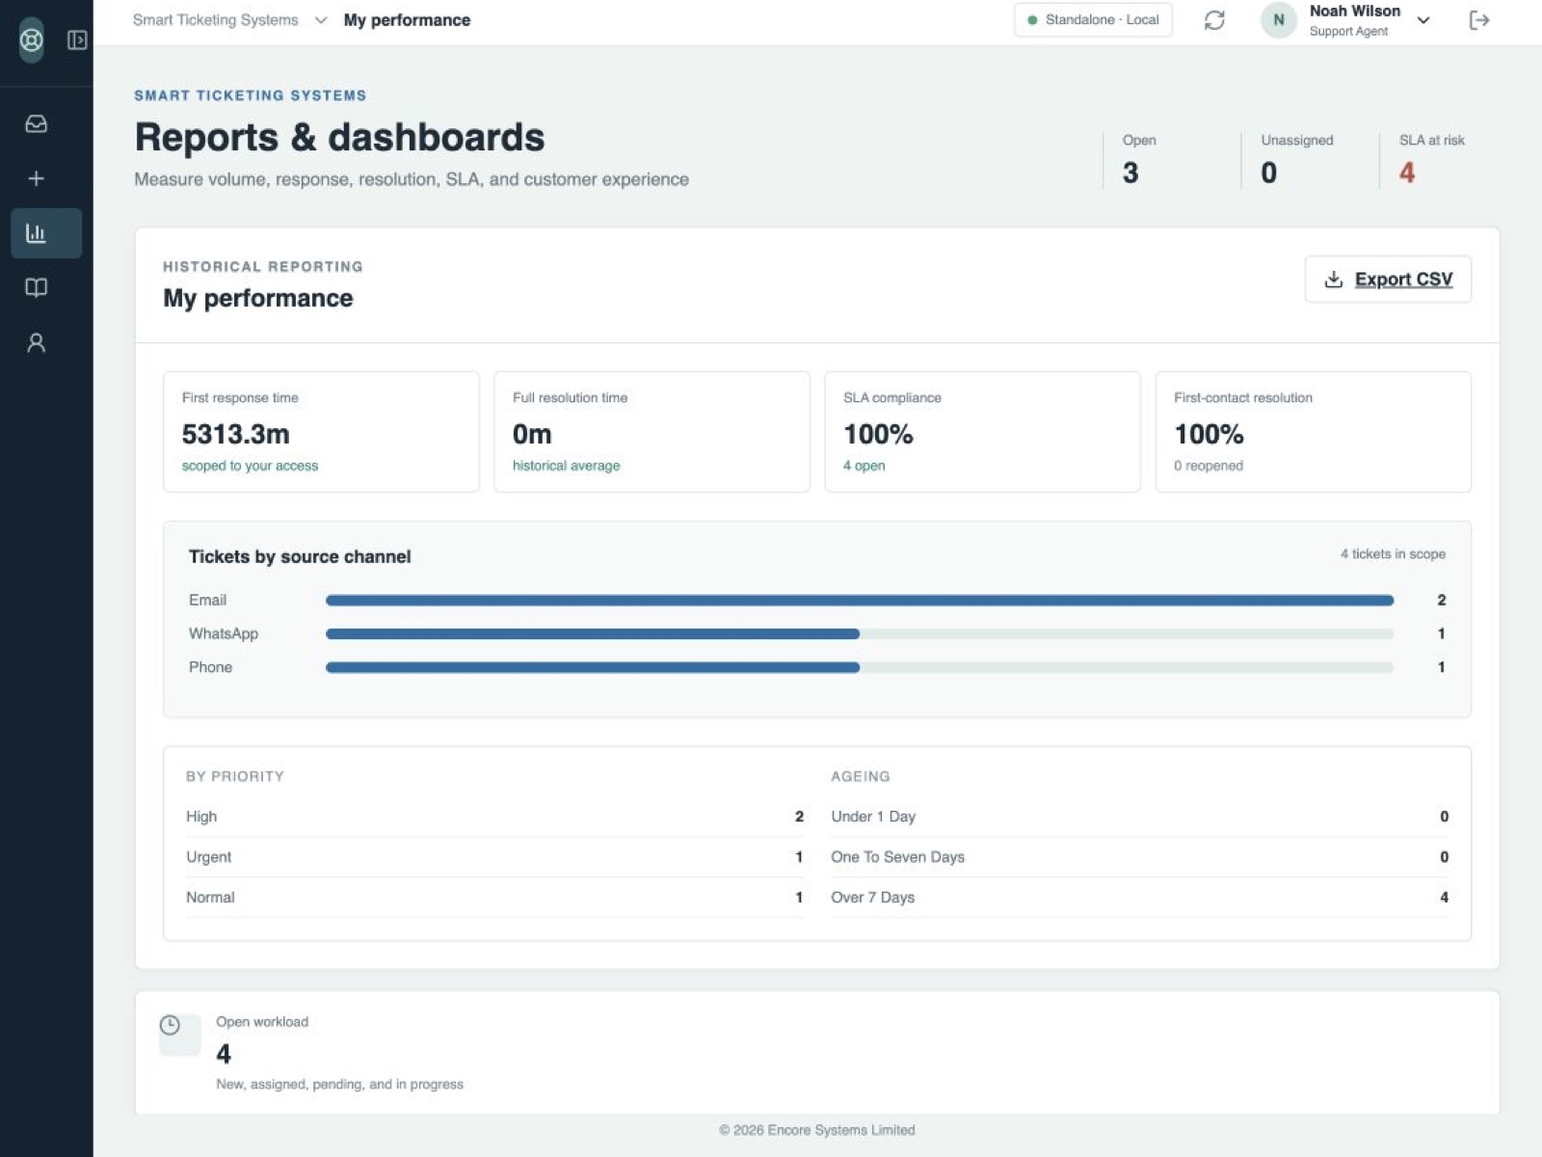The width and height of the screenshot is (1542, 1157).
Task: Click the refresh icon in header
Action: pos(1214,20)
